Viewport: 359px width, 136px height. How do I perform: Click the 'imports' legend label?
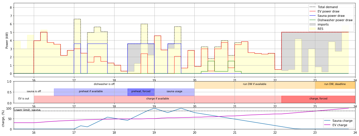point(323,24)
